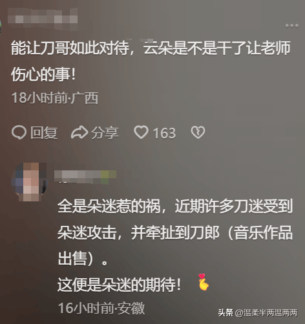The height and width of the screenshot is (324, 305).
Task: Tap the finger heart emoji
Action: pyautogui.click(x=204, y=282)
